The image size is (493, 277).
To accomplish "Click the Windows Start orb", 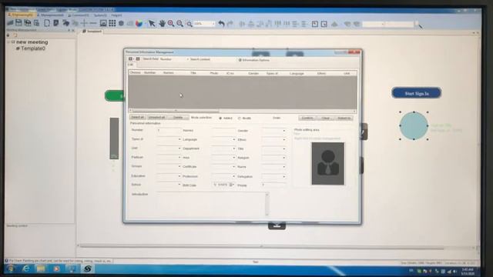I will [11, 269].
